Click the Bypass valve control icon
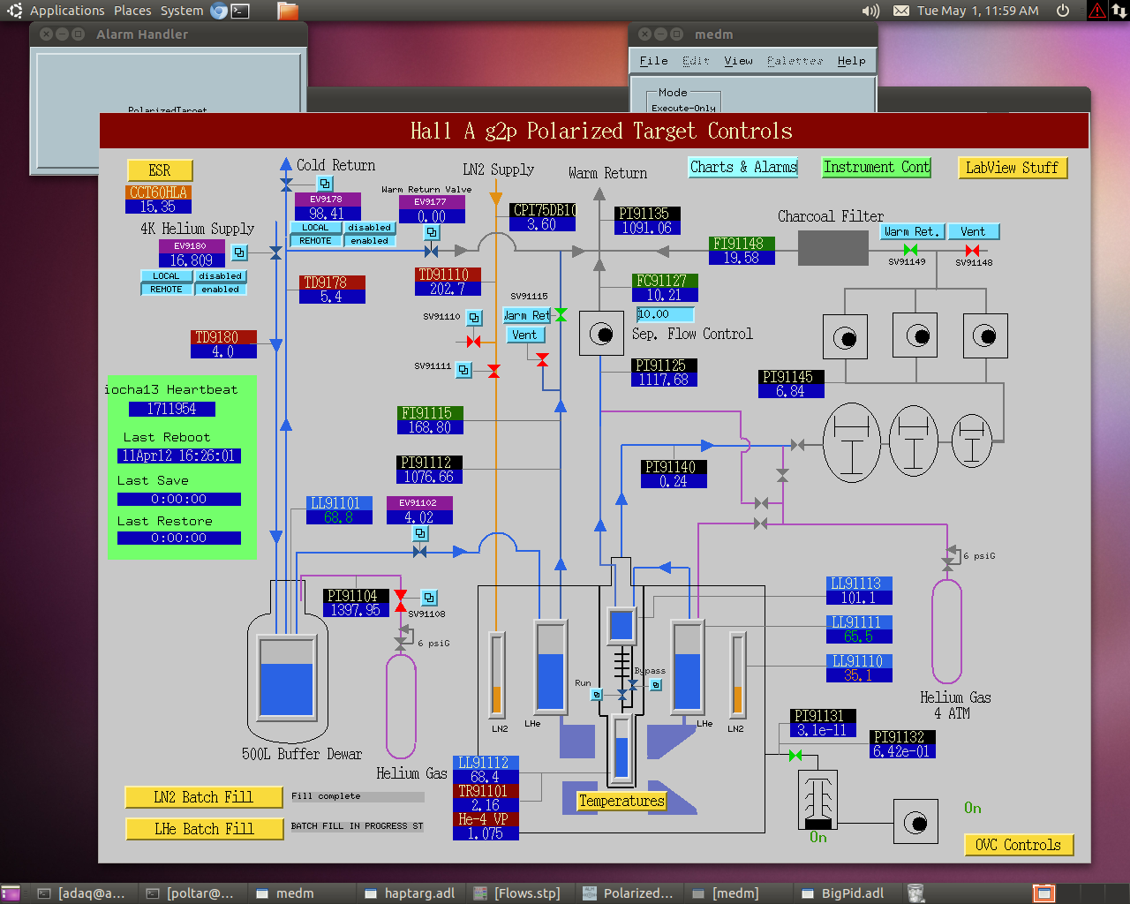The width and height of the screenshot is (1130, 904). 656,685
